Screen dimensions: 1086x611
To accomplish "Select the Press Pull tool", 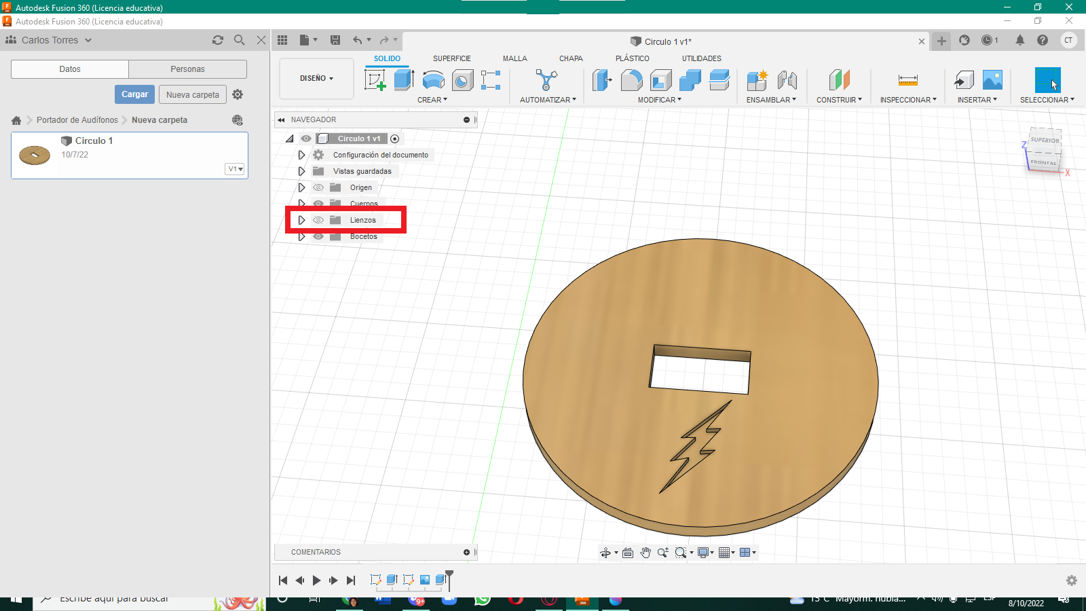I will [x=602, y=80].
